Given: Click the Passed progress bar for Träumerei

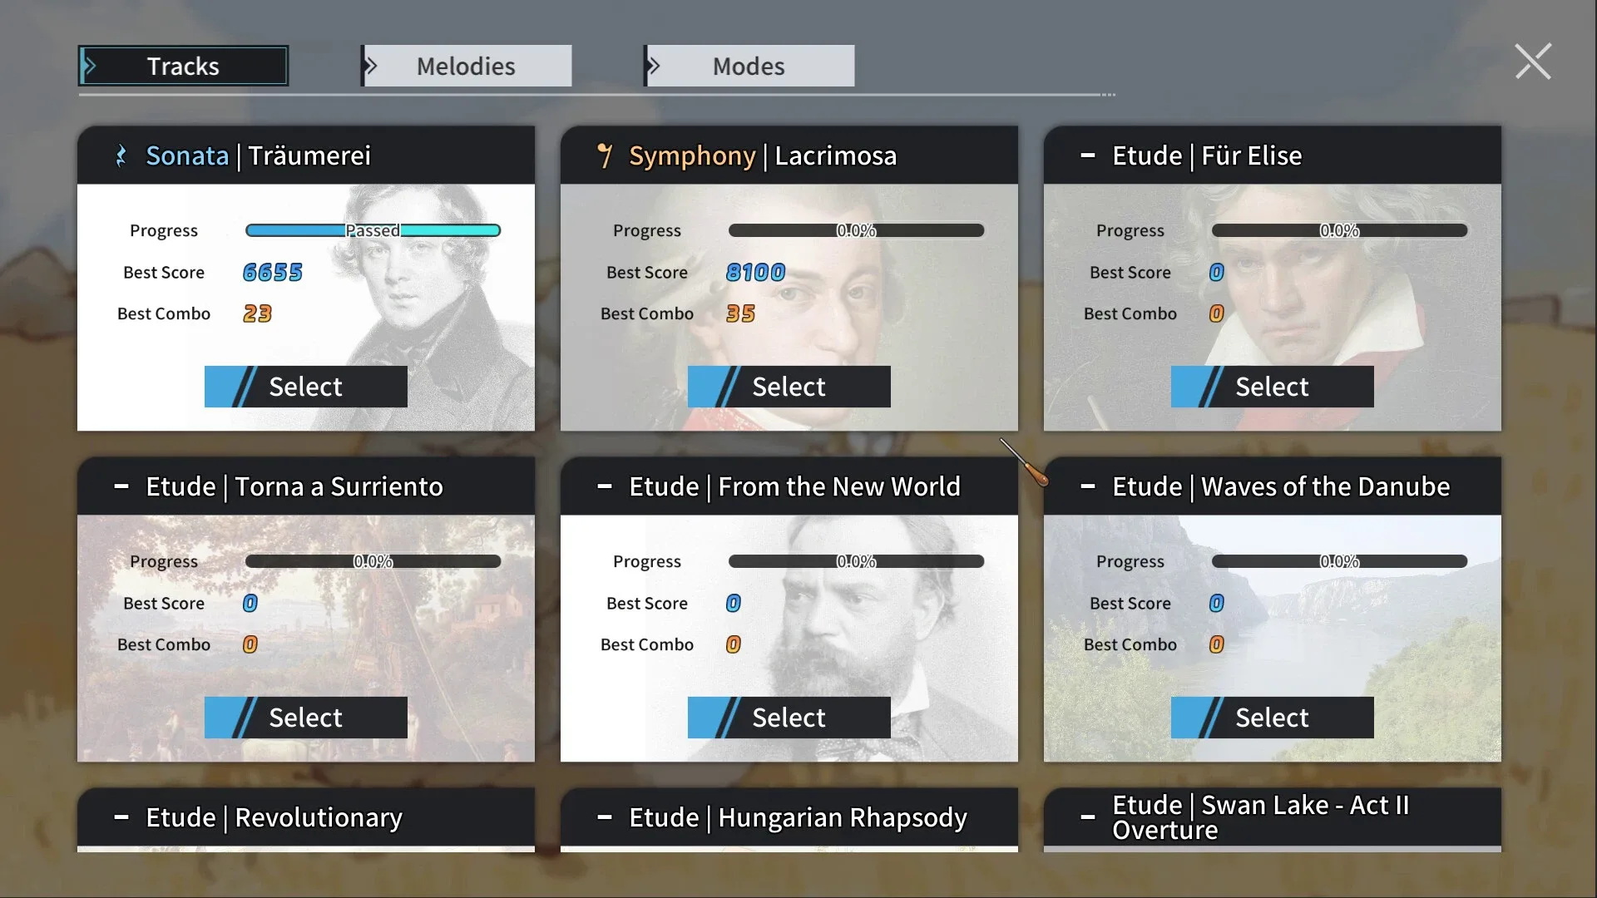Looking at the screenshot, I should (x=373, y=230).
